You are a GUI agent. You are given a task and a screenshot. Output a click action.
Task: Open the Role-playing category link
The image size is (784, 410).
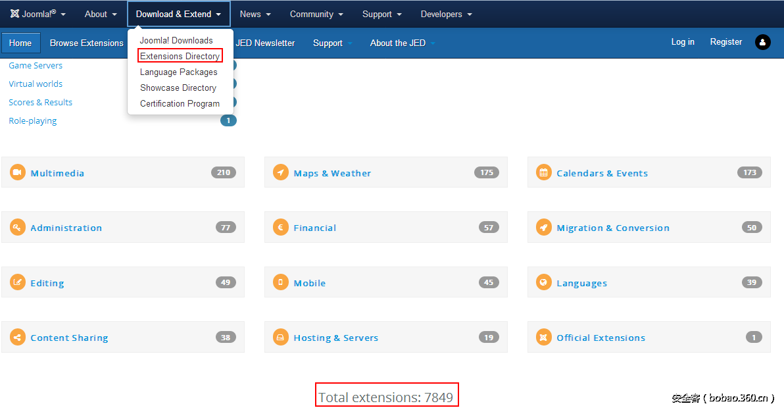[x=33, y=120]
